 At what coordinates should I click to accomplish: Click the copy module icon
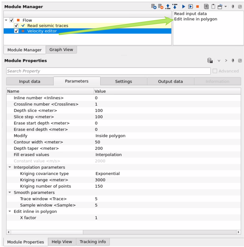(206, 6)
